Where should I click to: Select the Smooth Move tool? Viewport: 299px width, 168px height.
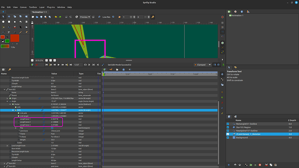click(9, 16)
